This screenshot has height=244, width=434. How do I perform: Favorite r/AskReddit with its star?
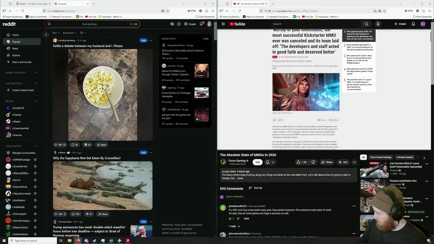pyautogui.click(x=35, y=207)
